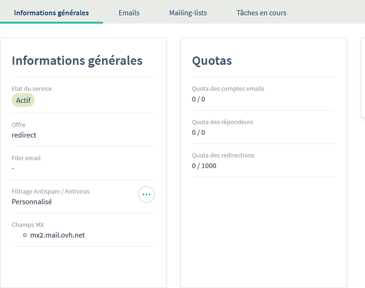Go to the Tâches en cours tab
This screenshot has height=288, width=365.
[261, 13]
